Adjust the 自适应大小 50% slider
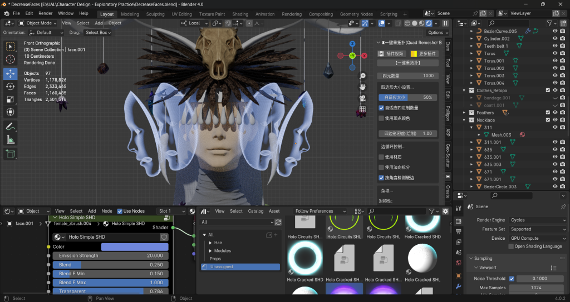Image resolution: width=570 pixels, height=302 pixels. coord(408,98)
